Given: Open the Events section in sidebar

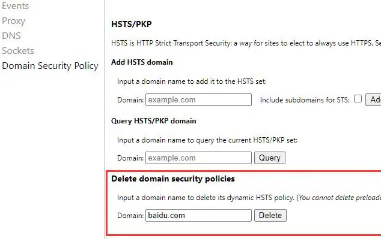Looking at the screenshot, I should click(16, 6).
